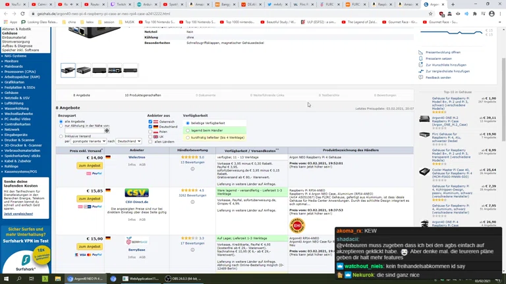Click the Wunschliste add icon

pyautogui.click(x=420, y=65)
